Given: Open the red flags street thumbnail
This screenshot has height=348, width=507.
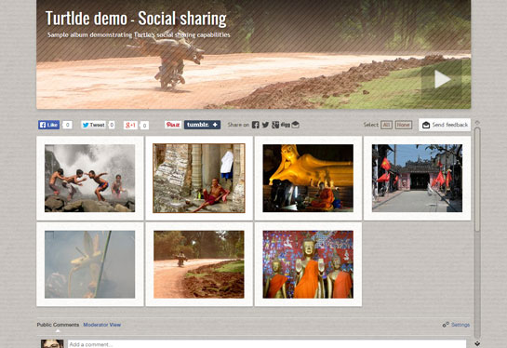Looking at the screenshot, I should [x=417, y=179].
